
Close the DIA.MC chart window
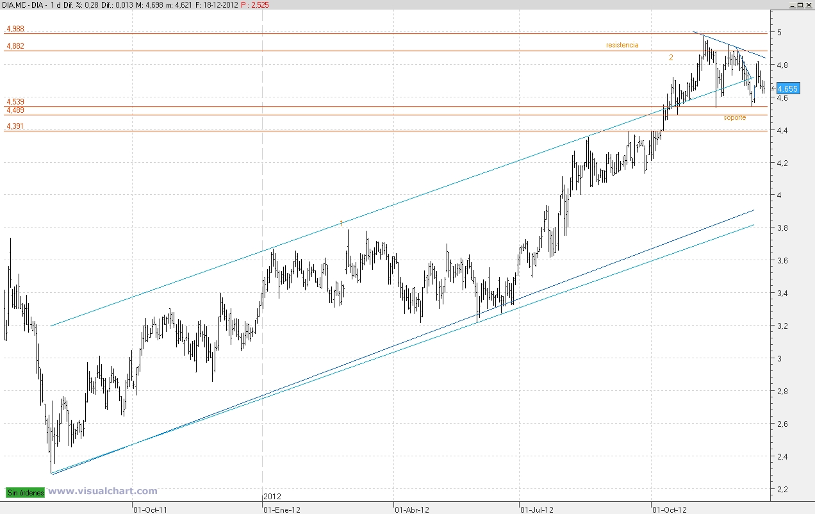[x=808, y=4]
